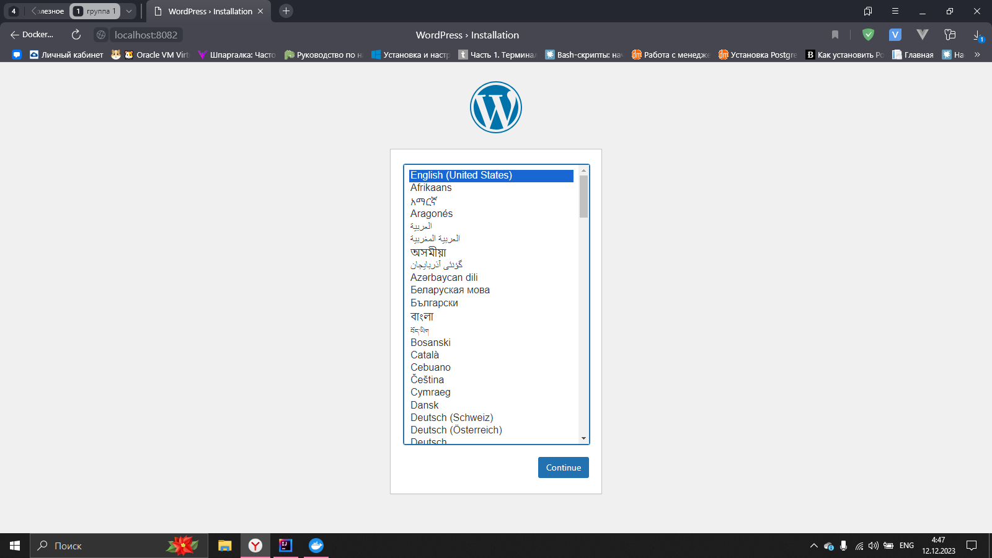Screen dimensions: 992x558
Task: Open the browser hamburger menu
Action: tap(895, 11)
